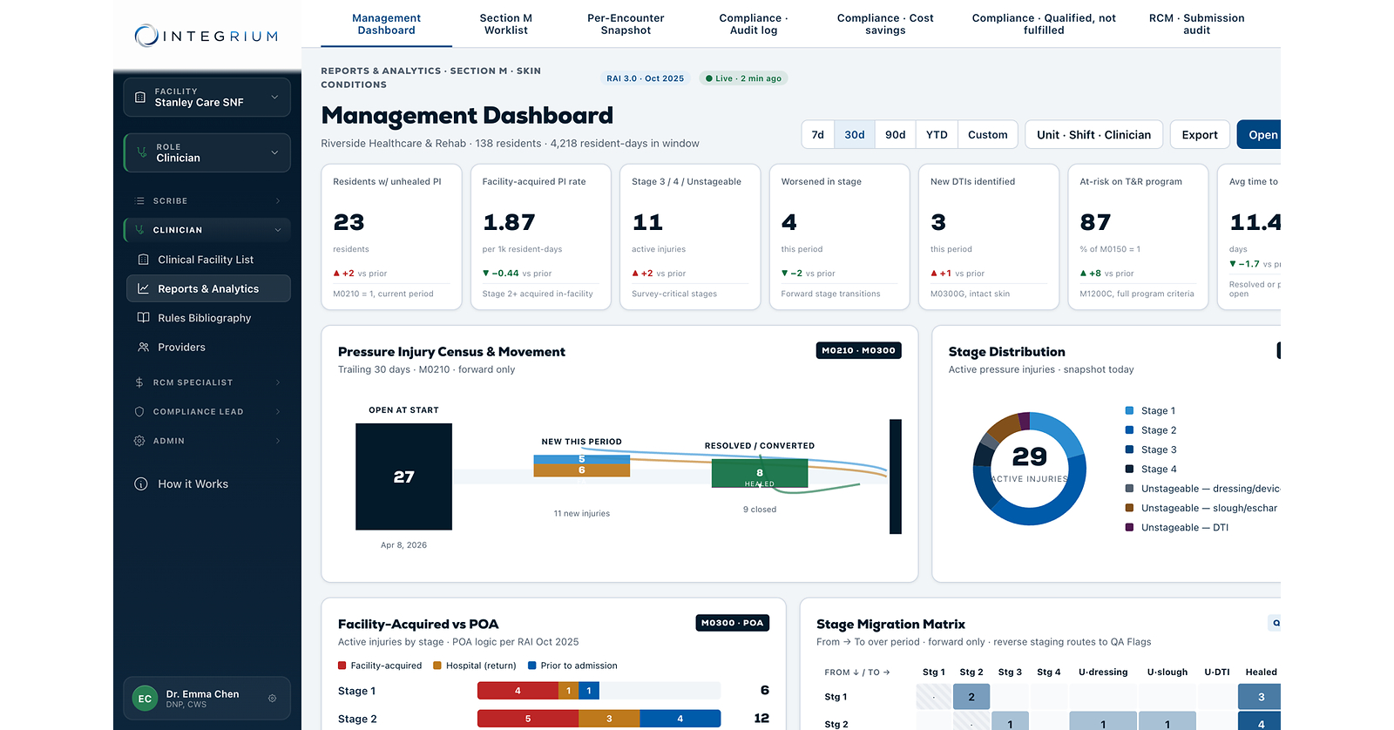Select the 7d time range
1394x730 pixels.
pyautogui.click(x=817, y=135)
